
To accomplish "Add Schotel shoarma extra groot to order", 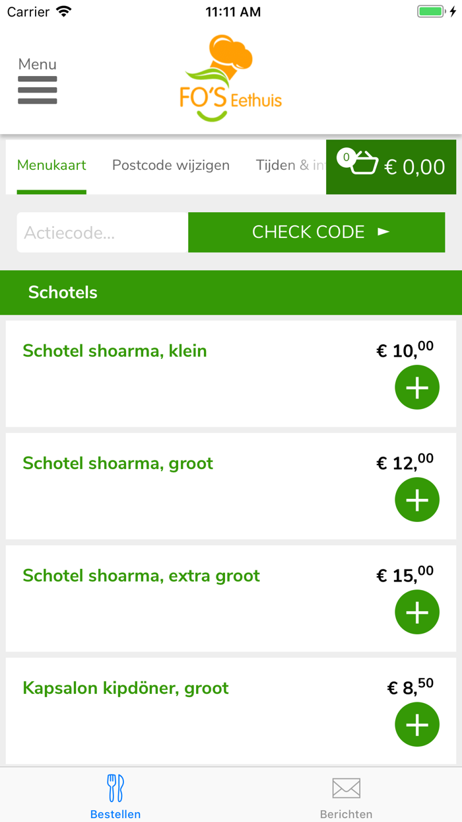I will (416, 612).
